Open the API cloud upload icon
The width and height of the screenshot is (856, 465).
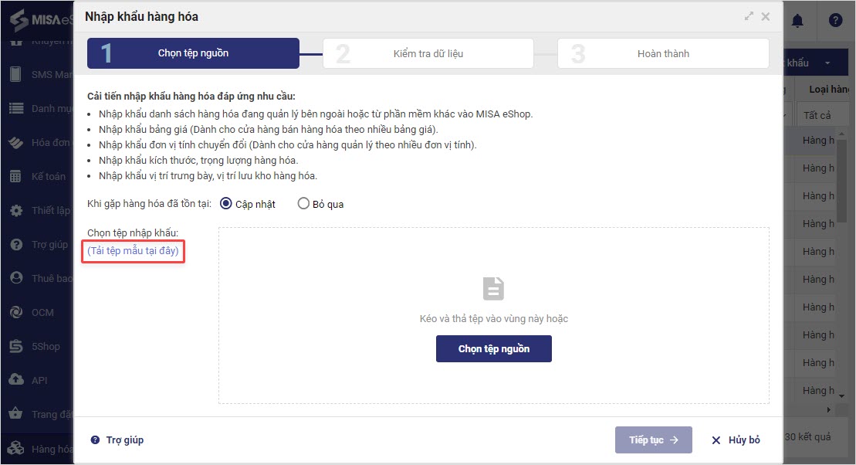[x=15, y=380]
